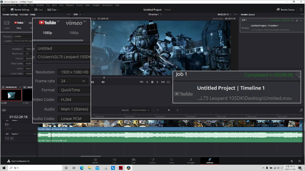Image resolution: width=305 pixels, height=171 pixels.
Task: Click the Render Queue toolbar button
Action: coord(285,10)
